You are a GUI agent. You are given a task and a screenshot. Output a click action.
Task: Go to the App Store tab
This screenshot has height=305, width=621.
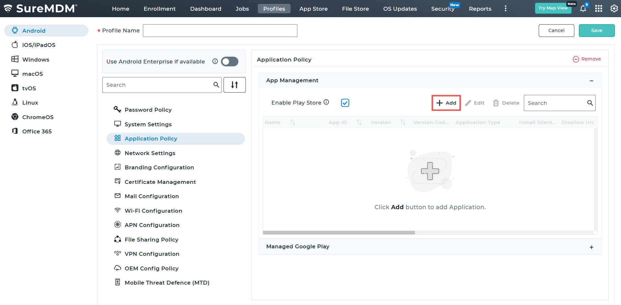[313, 9]
